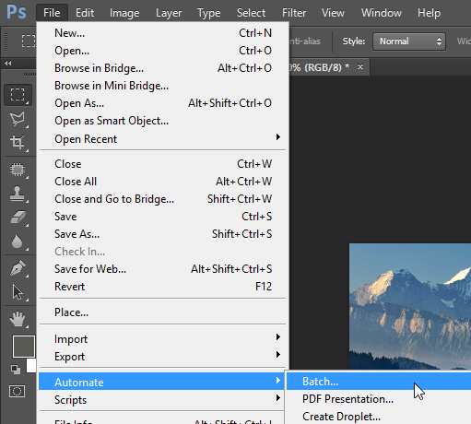Open the Help menu
Screen dimensions: 471x424
[429, 13]
